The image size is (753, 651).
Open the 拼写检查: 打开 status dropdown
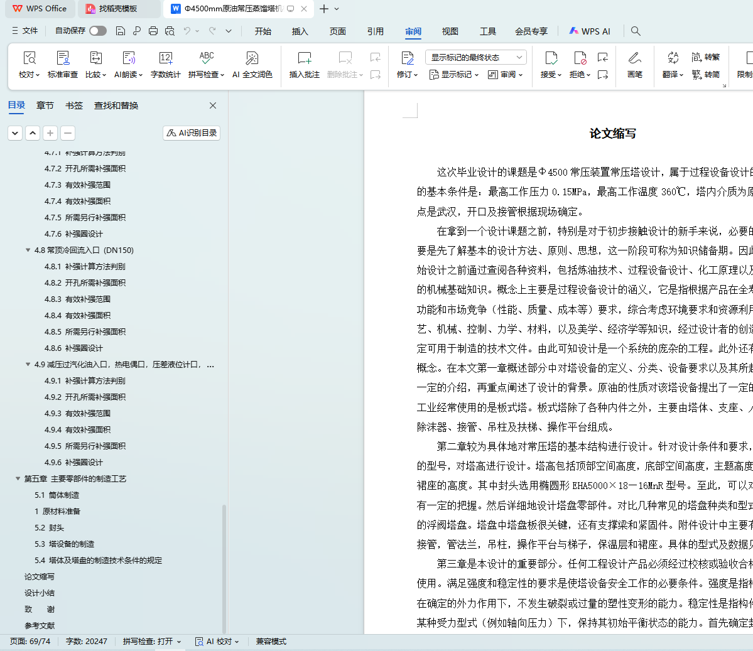pos(152,642)
